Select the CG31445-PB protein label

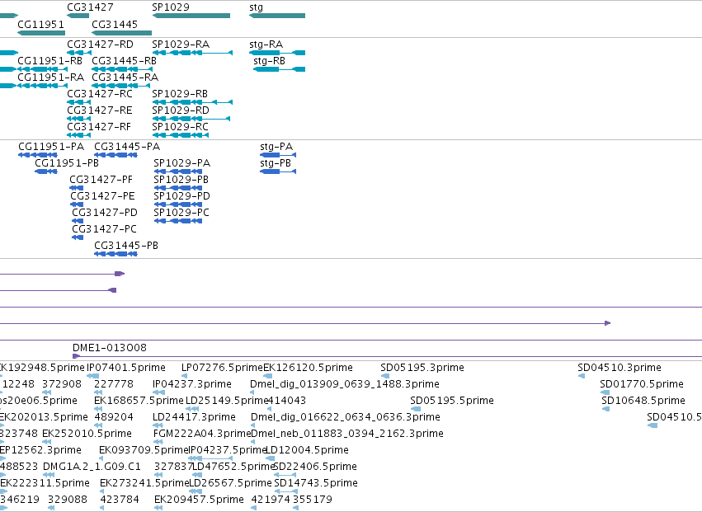coord(126,246)
